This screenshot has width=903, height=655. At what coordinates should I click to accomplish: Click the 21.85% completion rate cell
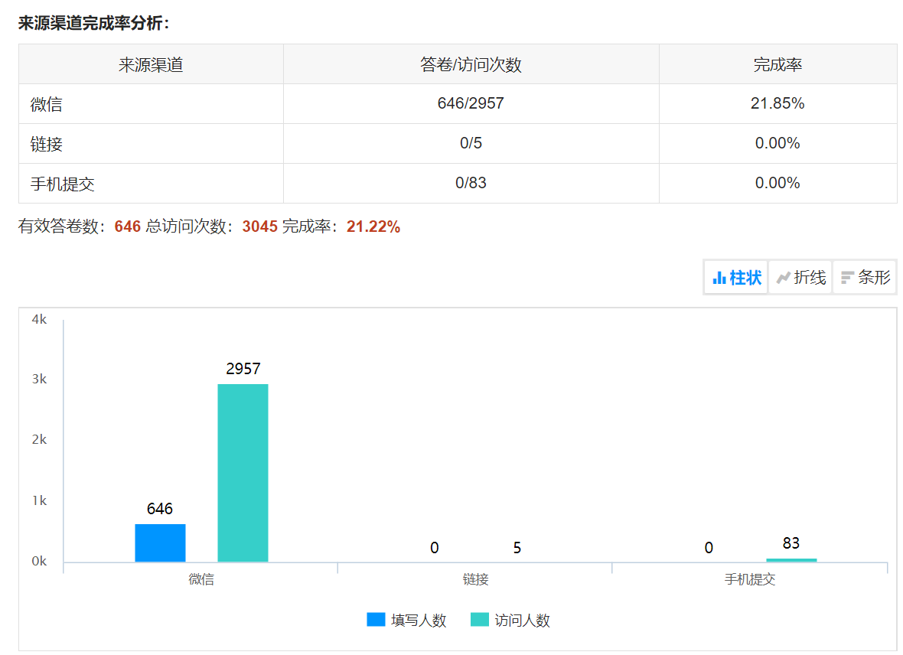point(777,103)
